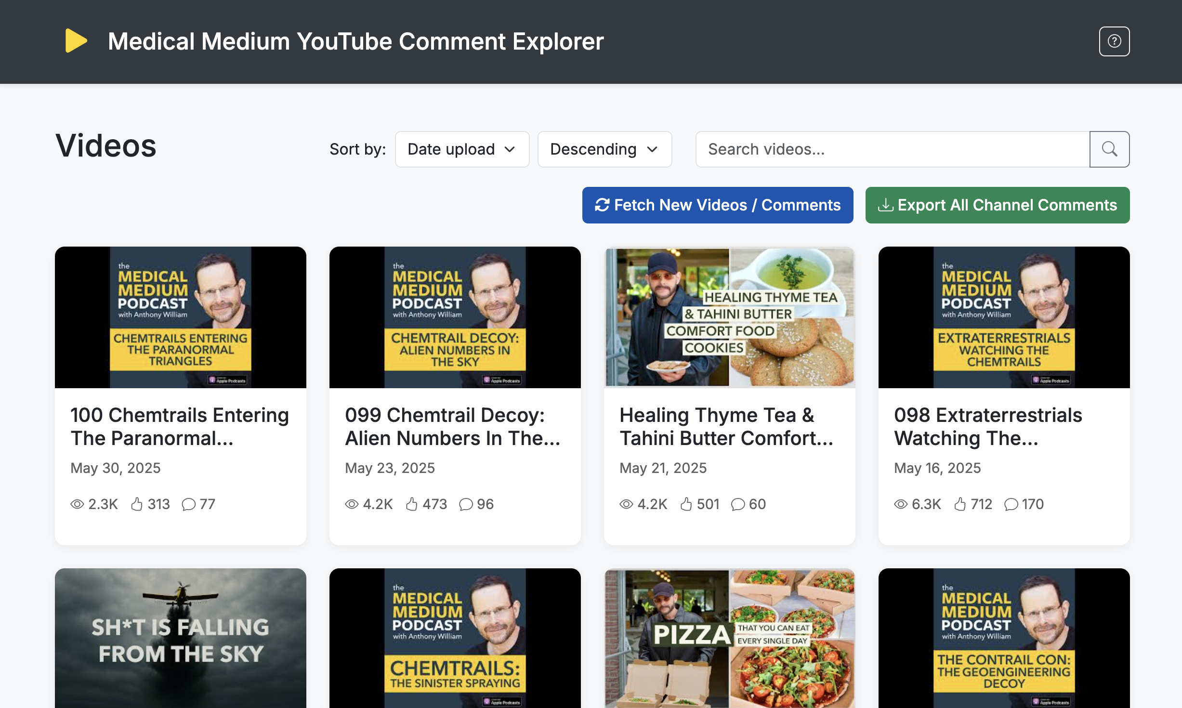Open Healing Thyme Tea cookies thumbnail
Viewport: 1182px width, 708px height.
[x=730, y=317]
